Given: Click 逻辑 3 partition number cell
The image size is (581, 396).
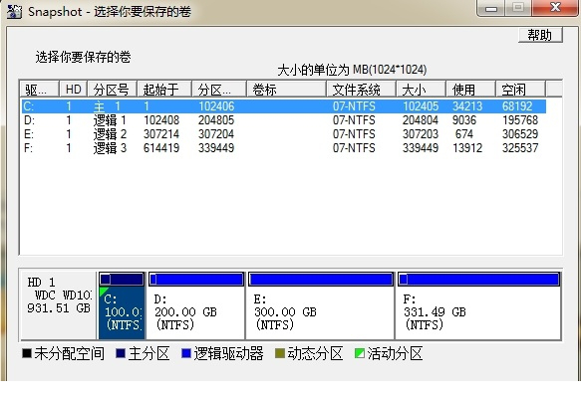Looking at the screenshot, I should (x=110, y=148).
